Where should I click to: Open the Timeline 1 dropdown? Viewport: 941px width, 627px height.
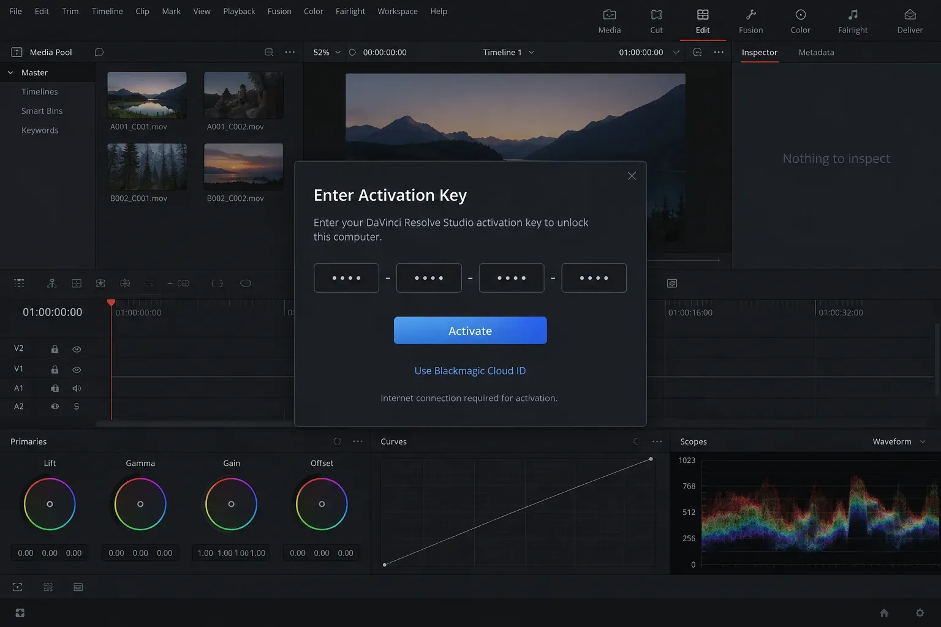pyautogui.click(x=508, y=52)
